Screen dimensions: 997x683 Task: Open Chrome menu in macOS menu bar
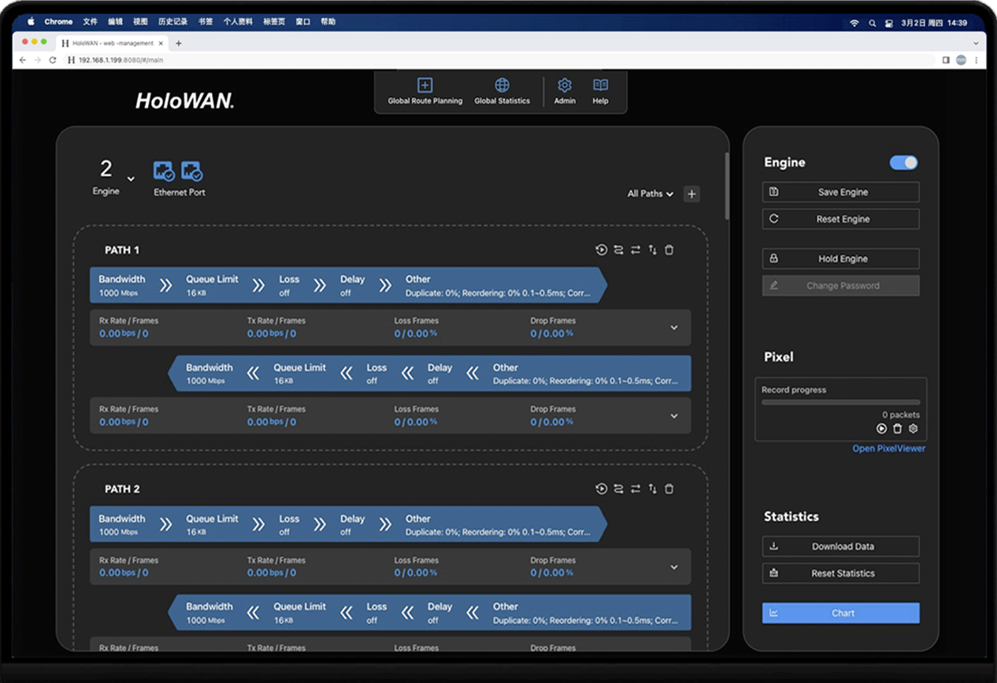(58, 22)
